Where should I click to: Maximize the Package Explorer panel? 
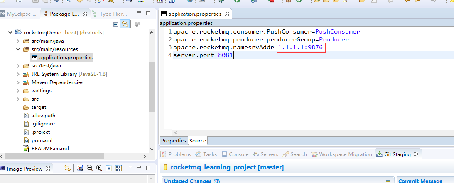click(x=148, y=13)
